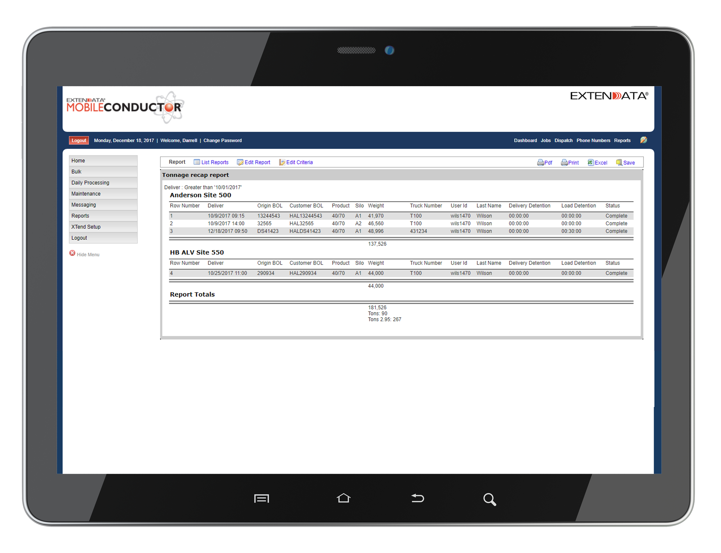Click the Anderson subtotal 137,526
The height and width of the screenshot is (553, 721).
(377, 244)
